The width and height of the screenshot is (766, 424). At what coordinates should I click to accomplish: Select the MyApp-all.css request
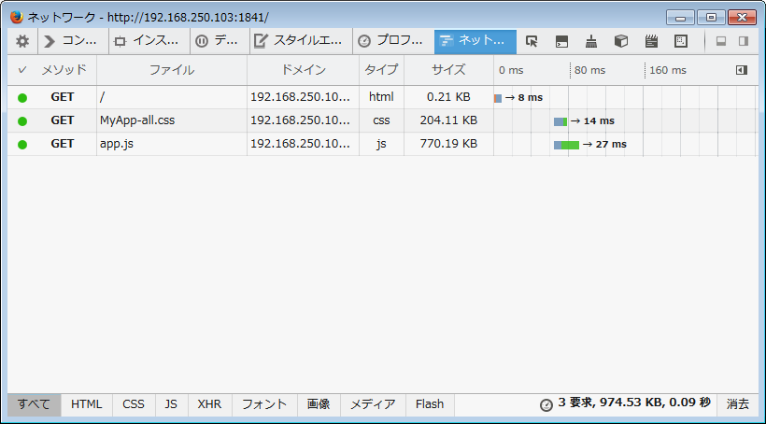click(382, 120)
